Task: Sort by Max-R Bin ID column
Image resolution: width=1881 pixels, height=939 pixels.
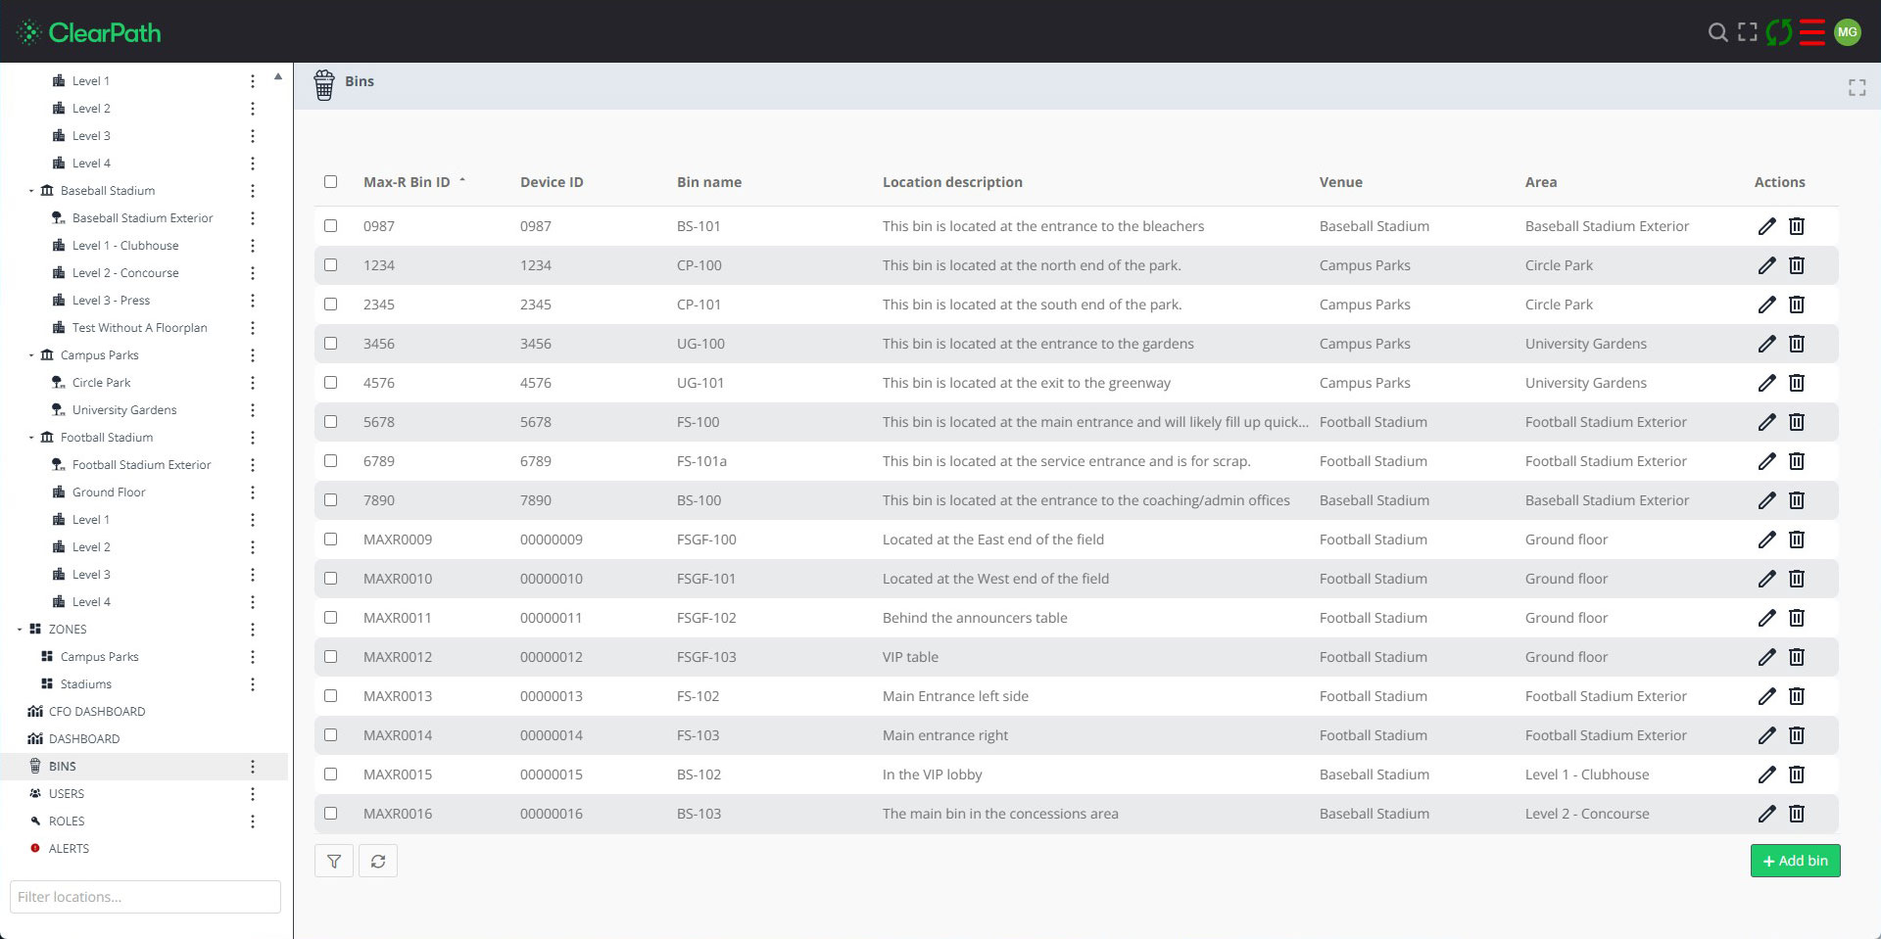Action: pyautogui.click(x=407, y=182)
